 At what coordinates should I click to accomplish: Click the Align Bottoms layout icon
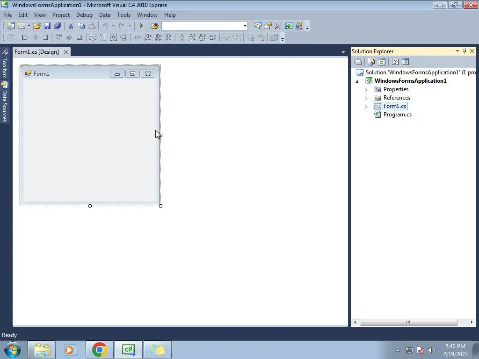(80, 37)
